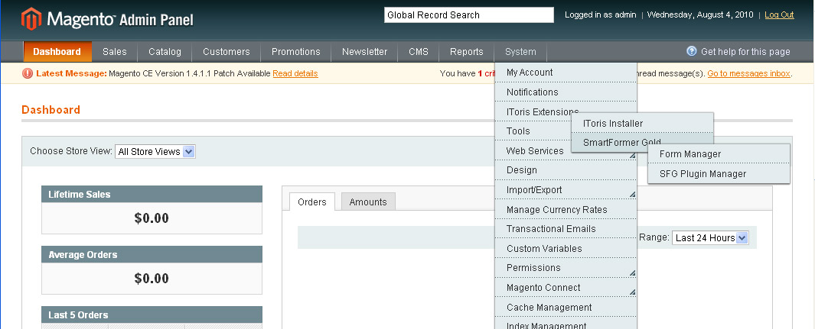Open the Customers menu
Image resolution: width=815 pixels, height=329 pixels.
[226, 52]
